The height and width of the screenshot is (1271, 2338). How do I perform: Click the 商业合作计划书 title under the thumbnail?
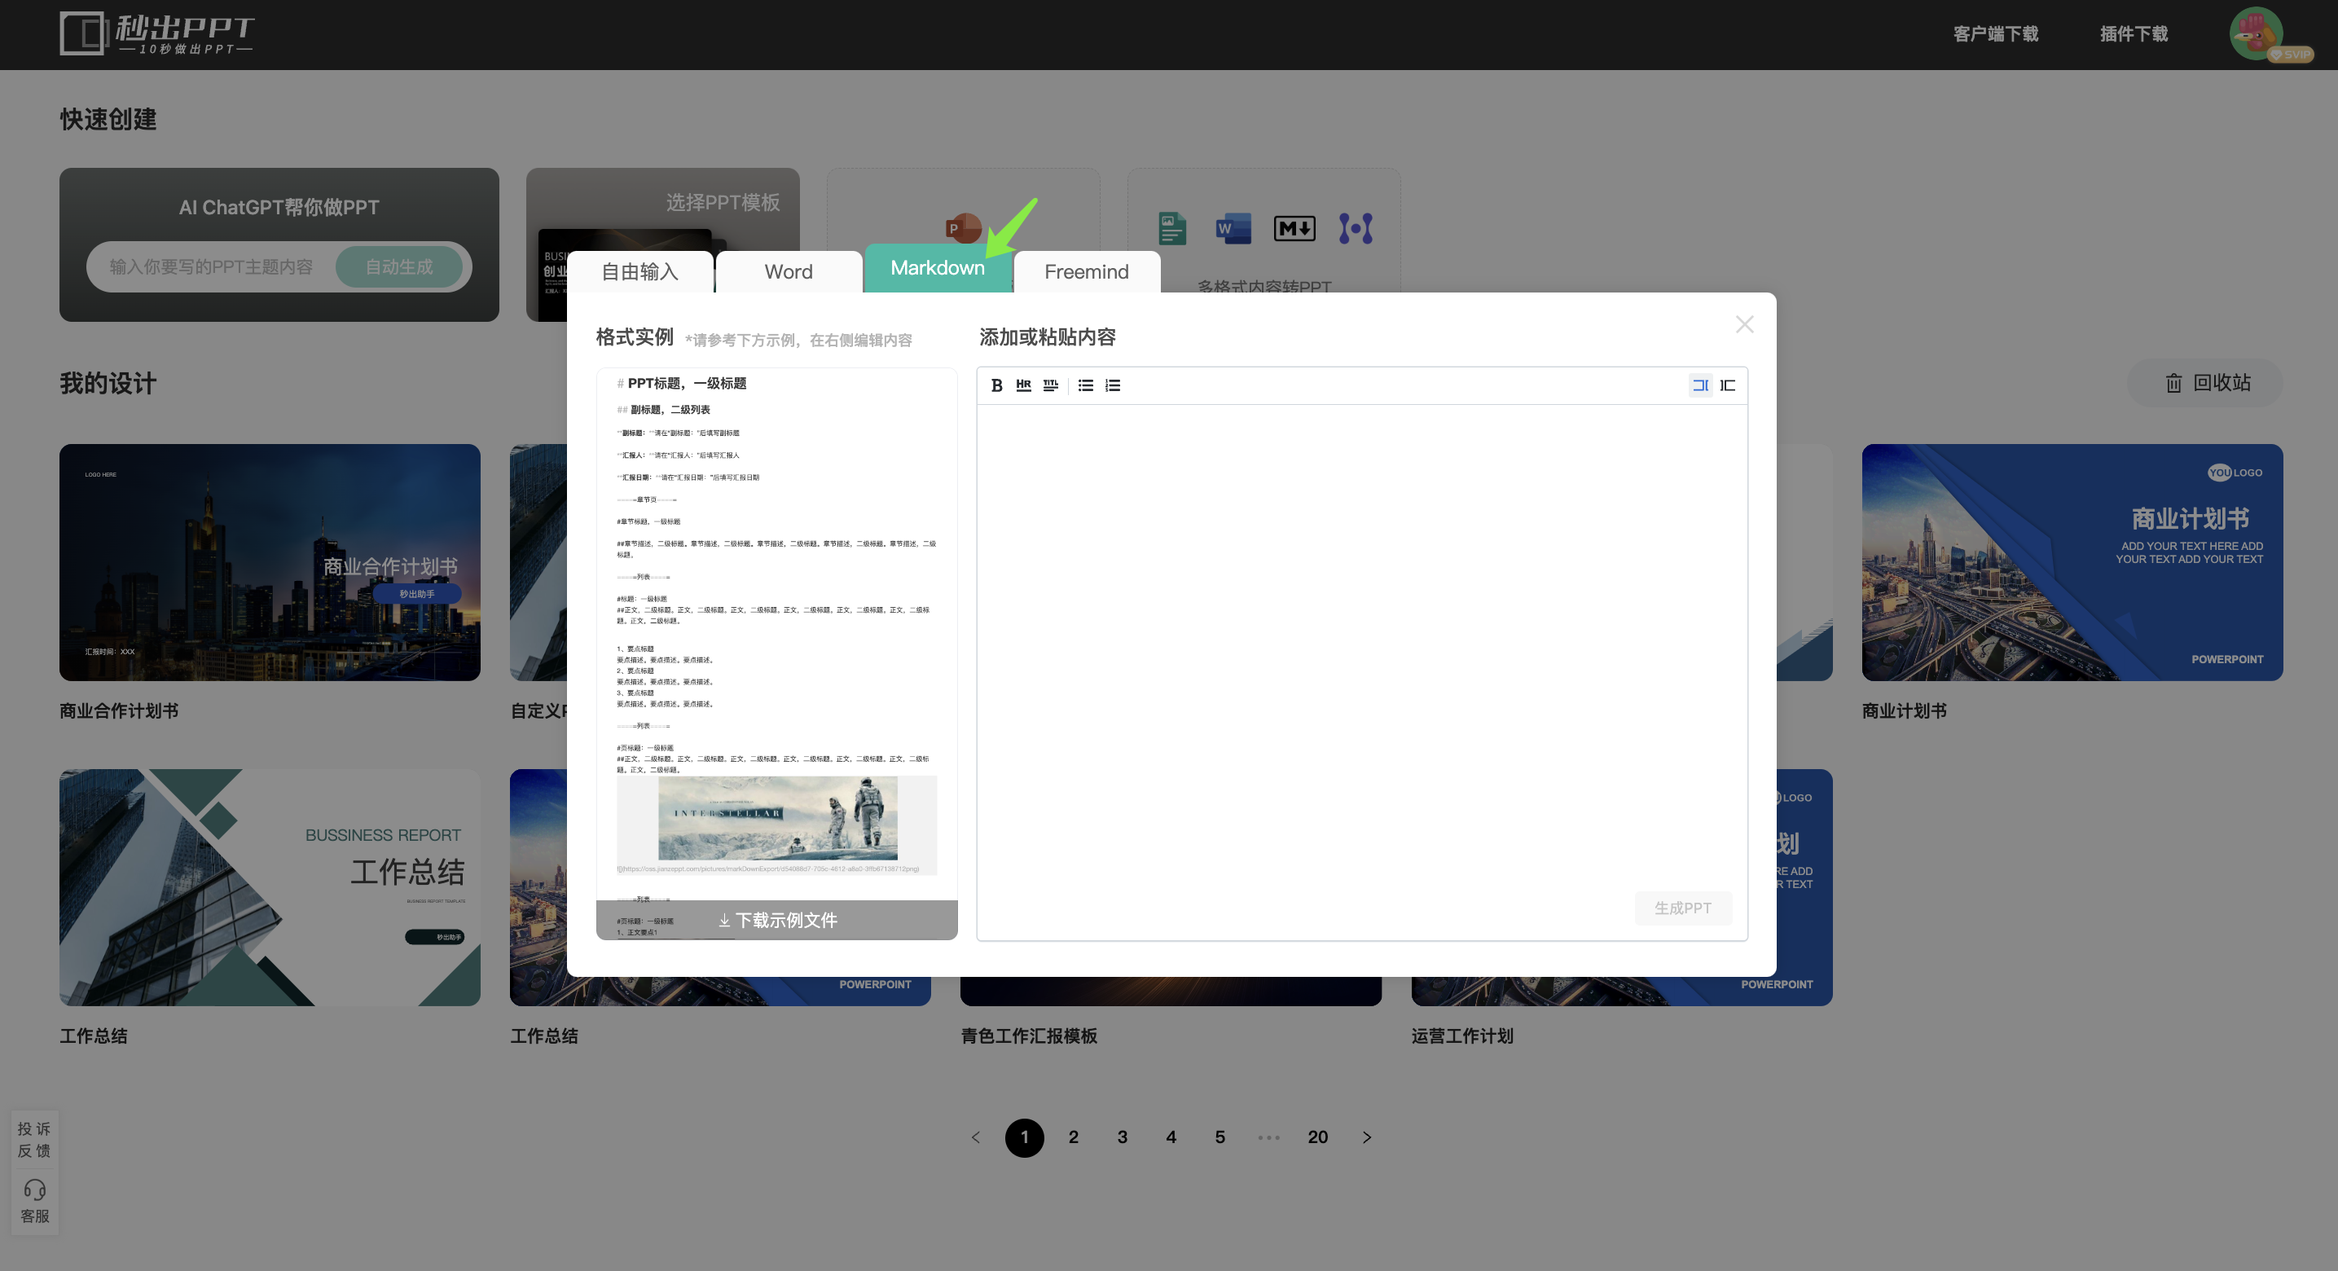(119, 710)
